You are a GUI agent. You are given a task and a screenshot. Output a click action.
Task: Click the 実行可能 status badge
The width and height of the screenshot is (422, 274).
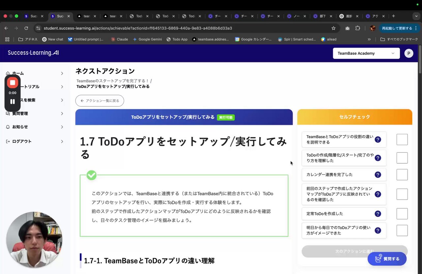coord(226,117)
